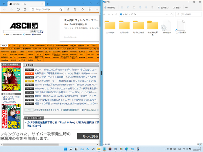Select the ASCII.jp browser tab

pyautogui.click(x=26, y=4)
